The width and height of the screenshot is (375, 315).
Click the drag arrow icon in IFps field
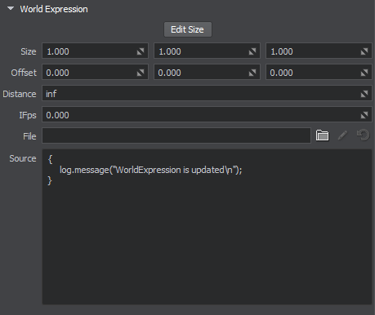[364, 115]
